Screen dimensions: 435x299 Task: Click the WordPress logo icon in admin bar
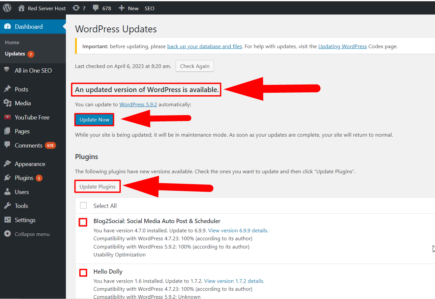tap(7, 8)
